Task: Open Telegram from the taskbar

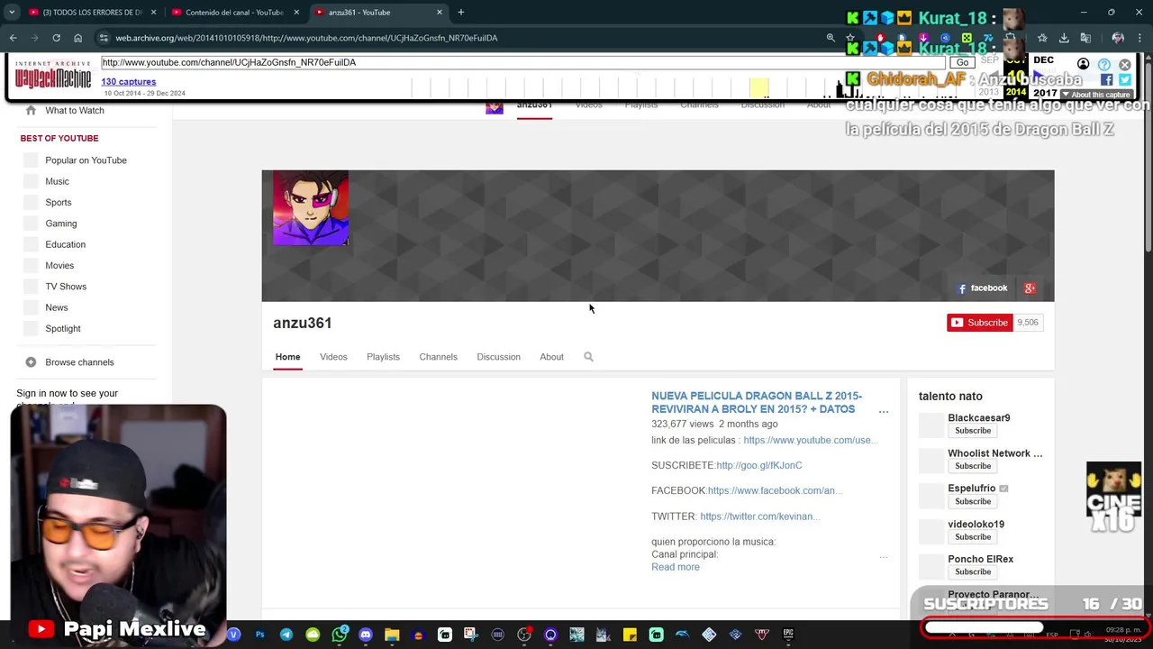Action: pos(286,635)
